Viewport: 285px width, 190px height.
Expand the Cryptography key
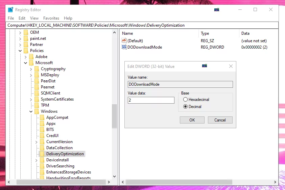click(x=31, y=69)
